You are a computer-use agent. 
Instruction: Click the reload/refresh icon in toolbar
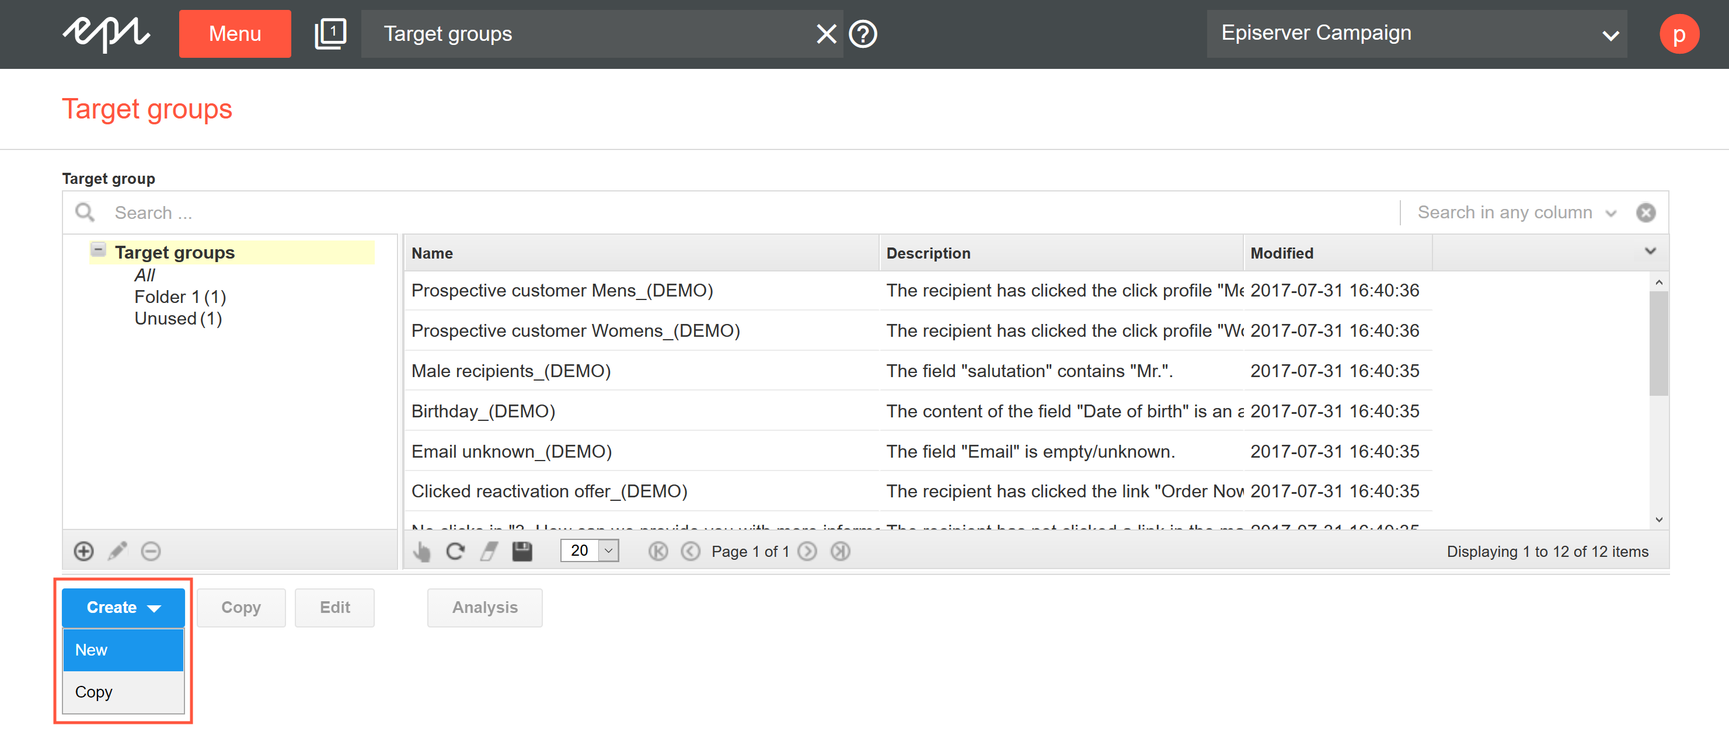pyautogui.click(x=458, y=552)
